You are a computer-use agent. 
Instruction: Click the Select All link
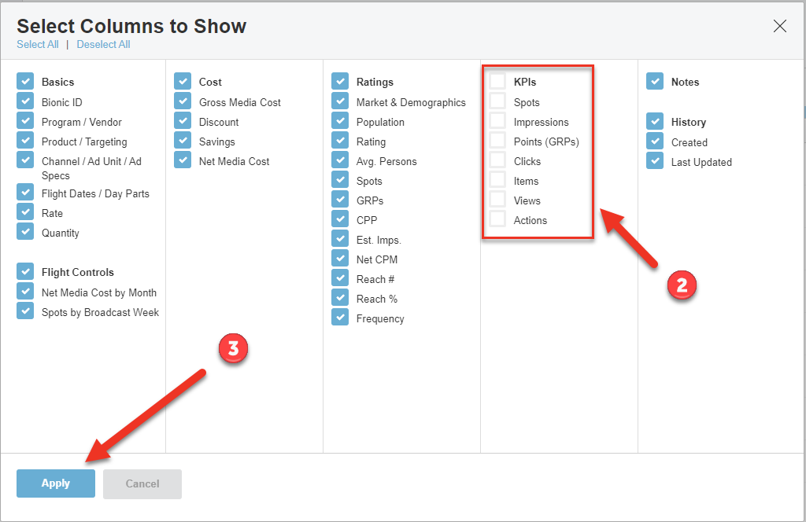38,45
